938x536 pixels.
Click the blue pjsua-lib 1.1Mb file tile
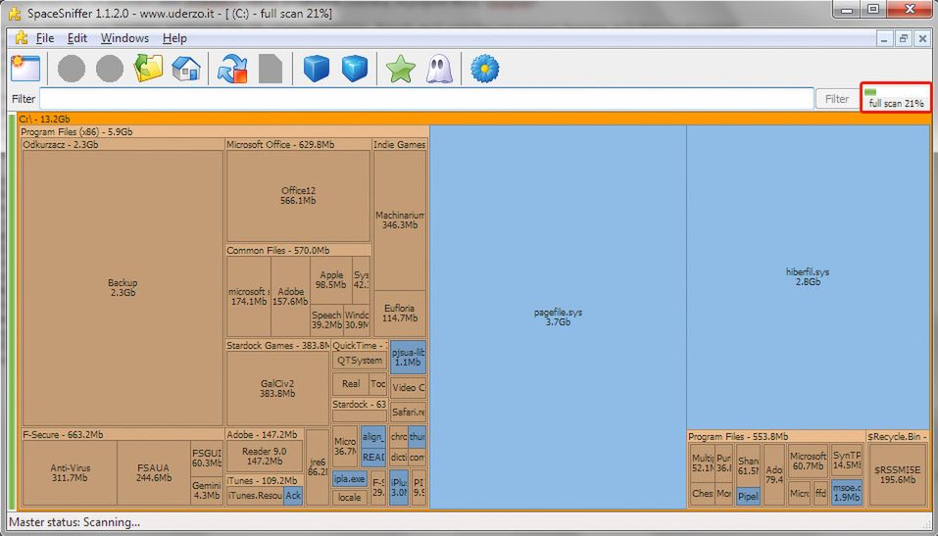click(408, 358)
